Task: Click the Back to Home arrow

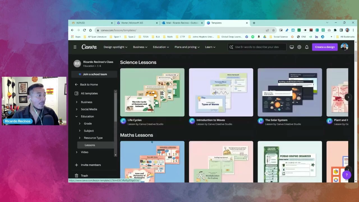Action: tap(76, 84)
